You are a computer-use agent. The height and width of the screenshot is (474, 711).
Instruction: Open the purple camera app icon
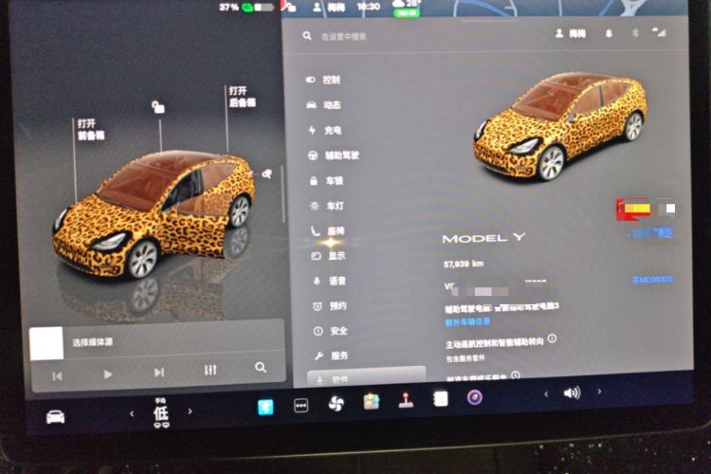point(474,398)
